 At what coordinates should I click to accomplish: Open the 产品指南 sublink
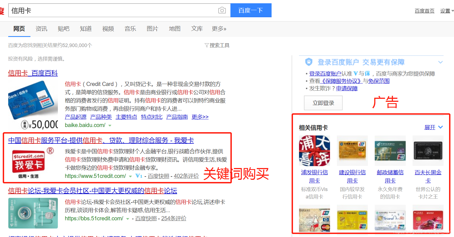[x=177, y=117]
